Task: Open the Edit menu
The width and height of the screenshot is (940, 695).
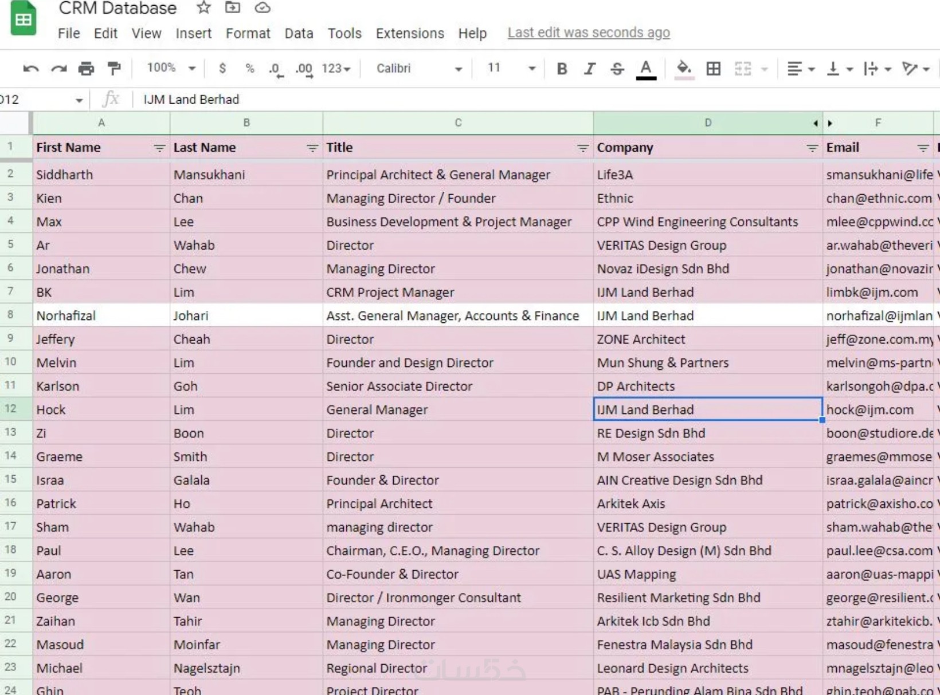Action: pos(105,33)
